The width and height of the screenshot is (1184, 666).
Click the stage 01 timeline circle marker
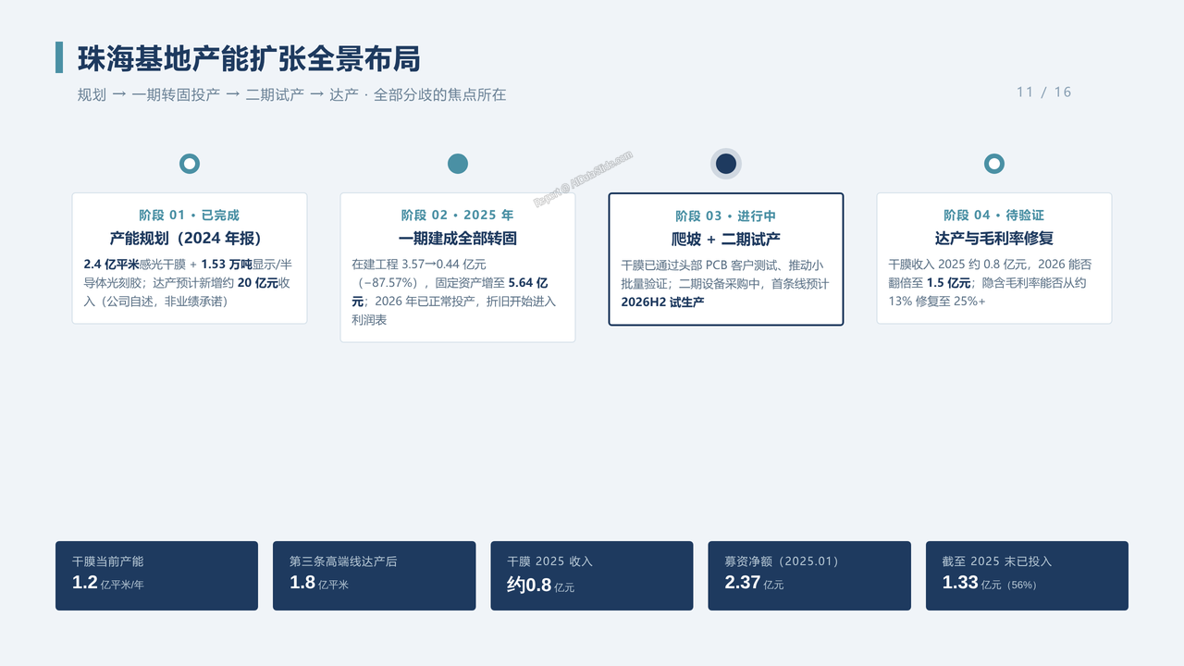click(x=190, y=164)
